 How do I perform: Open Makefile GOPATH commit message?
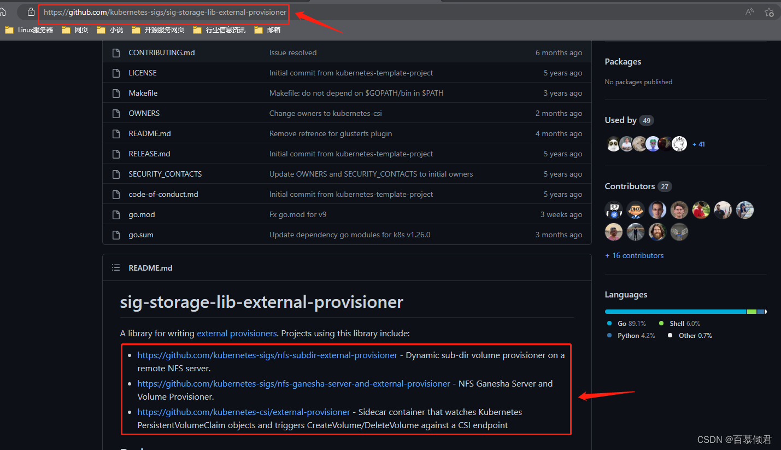356,93
